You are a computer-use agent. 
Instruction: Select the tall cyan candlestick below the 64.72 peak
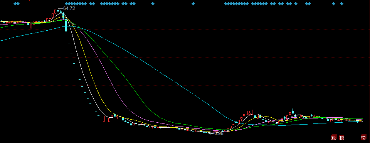tap(66, 25)
